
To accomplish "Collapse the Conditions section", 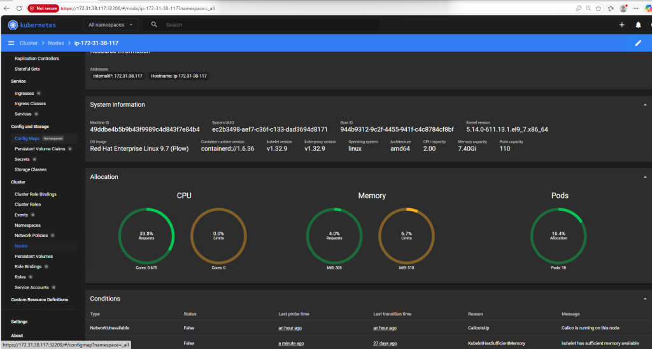I will [x=644, y=299].
